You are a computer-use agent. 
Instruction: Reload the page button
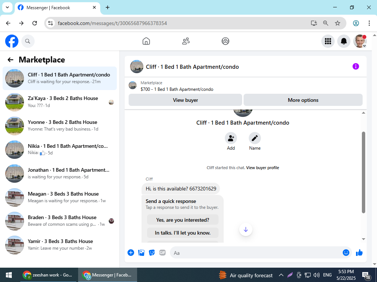pyautogui.click(x=35, y=23)
